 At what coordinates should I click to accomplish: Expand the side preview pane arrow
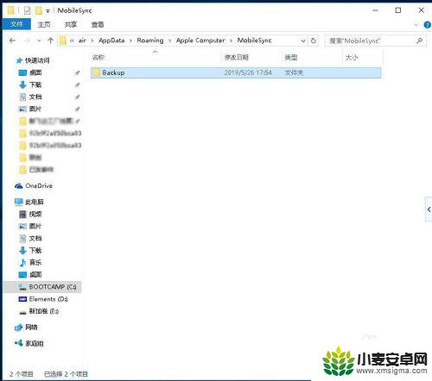(x=429, y=209)
